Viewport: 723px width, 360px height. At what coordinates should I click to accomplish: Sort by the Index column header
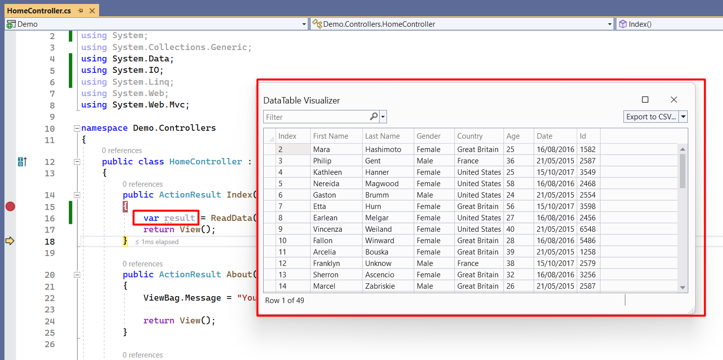(x=293, y=136)
